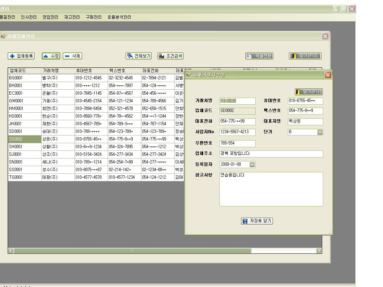Screen dimensions: 383x287
Task: Close the 자재거래처수정 dialog with X
Action: click(x=328, y=75)
